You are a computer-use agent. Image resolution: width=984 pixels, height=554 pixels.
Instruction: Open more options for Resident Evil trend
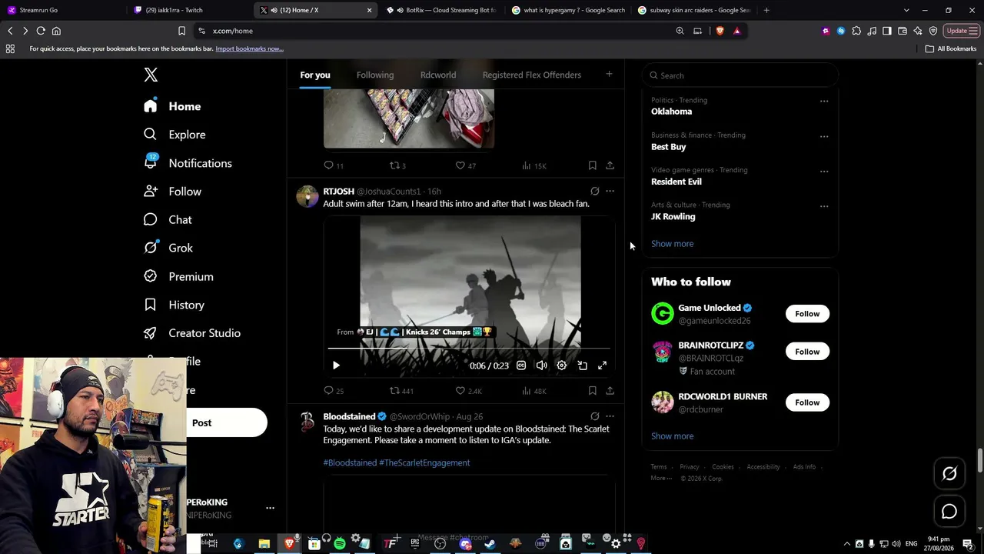coord(824,171)
